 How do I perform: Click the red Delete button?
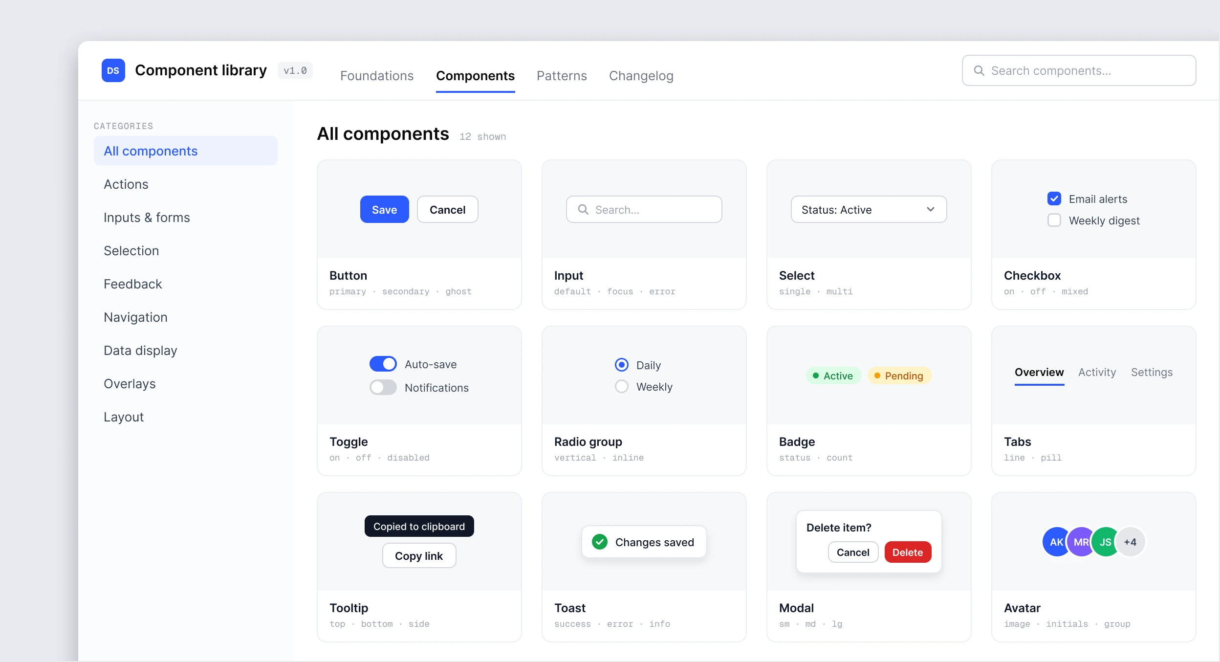[x=908, y=552]
